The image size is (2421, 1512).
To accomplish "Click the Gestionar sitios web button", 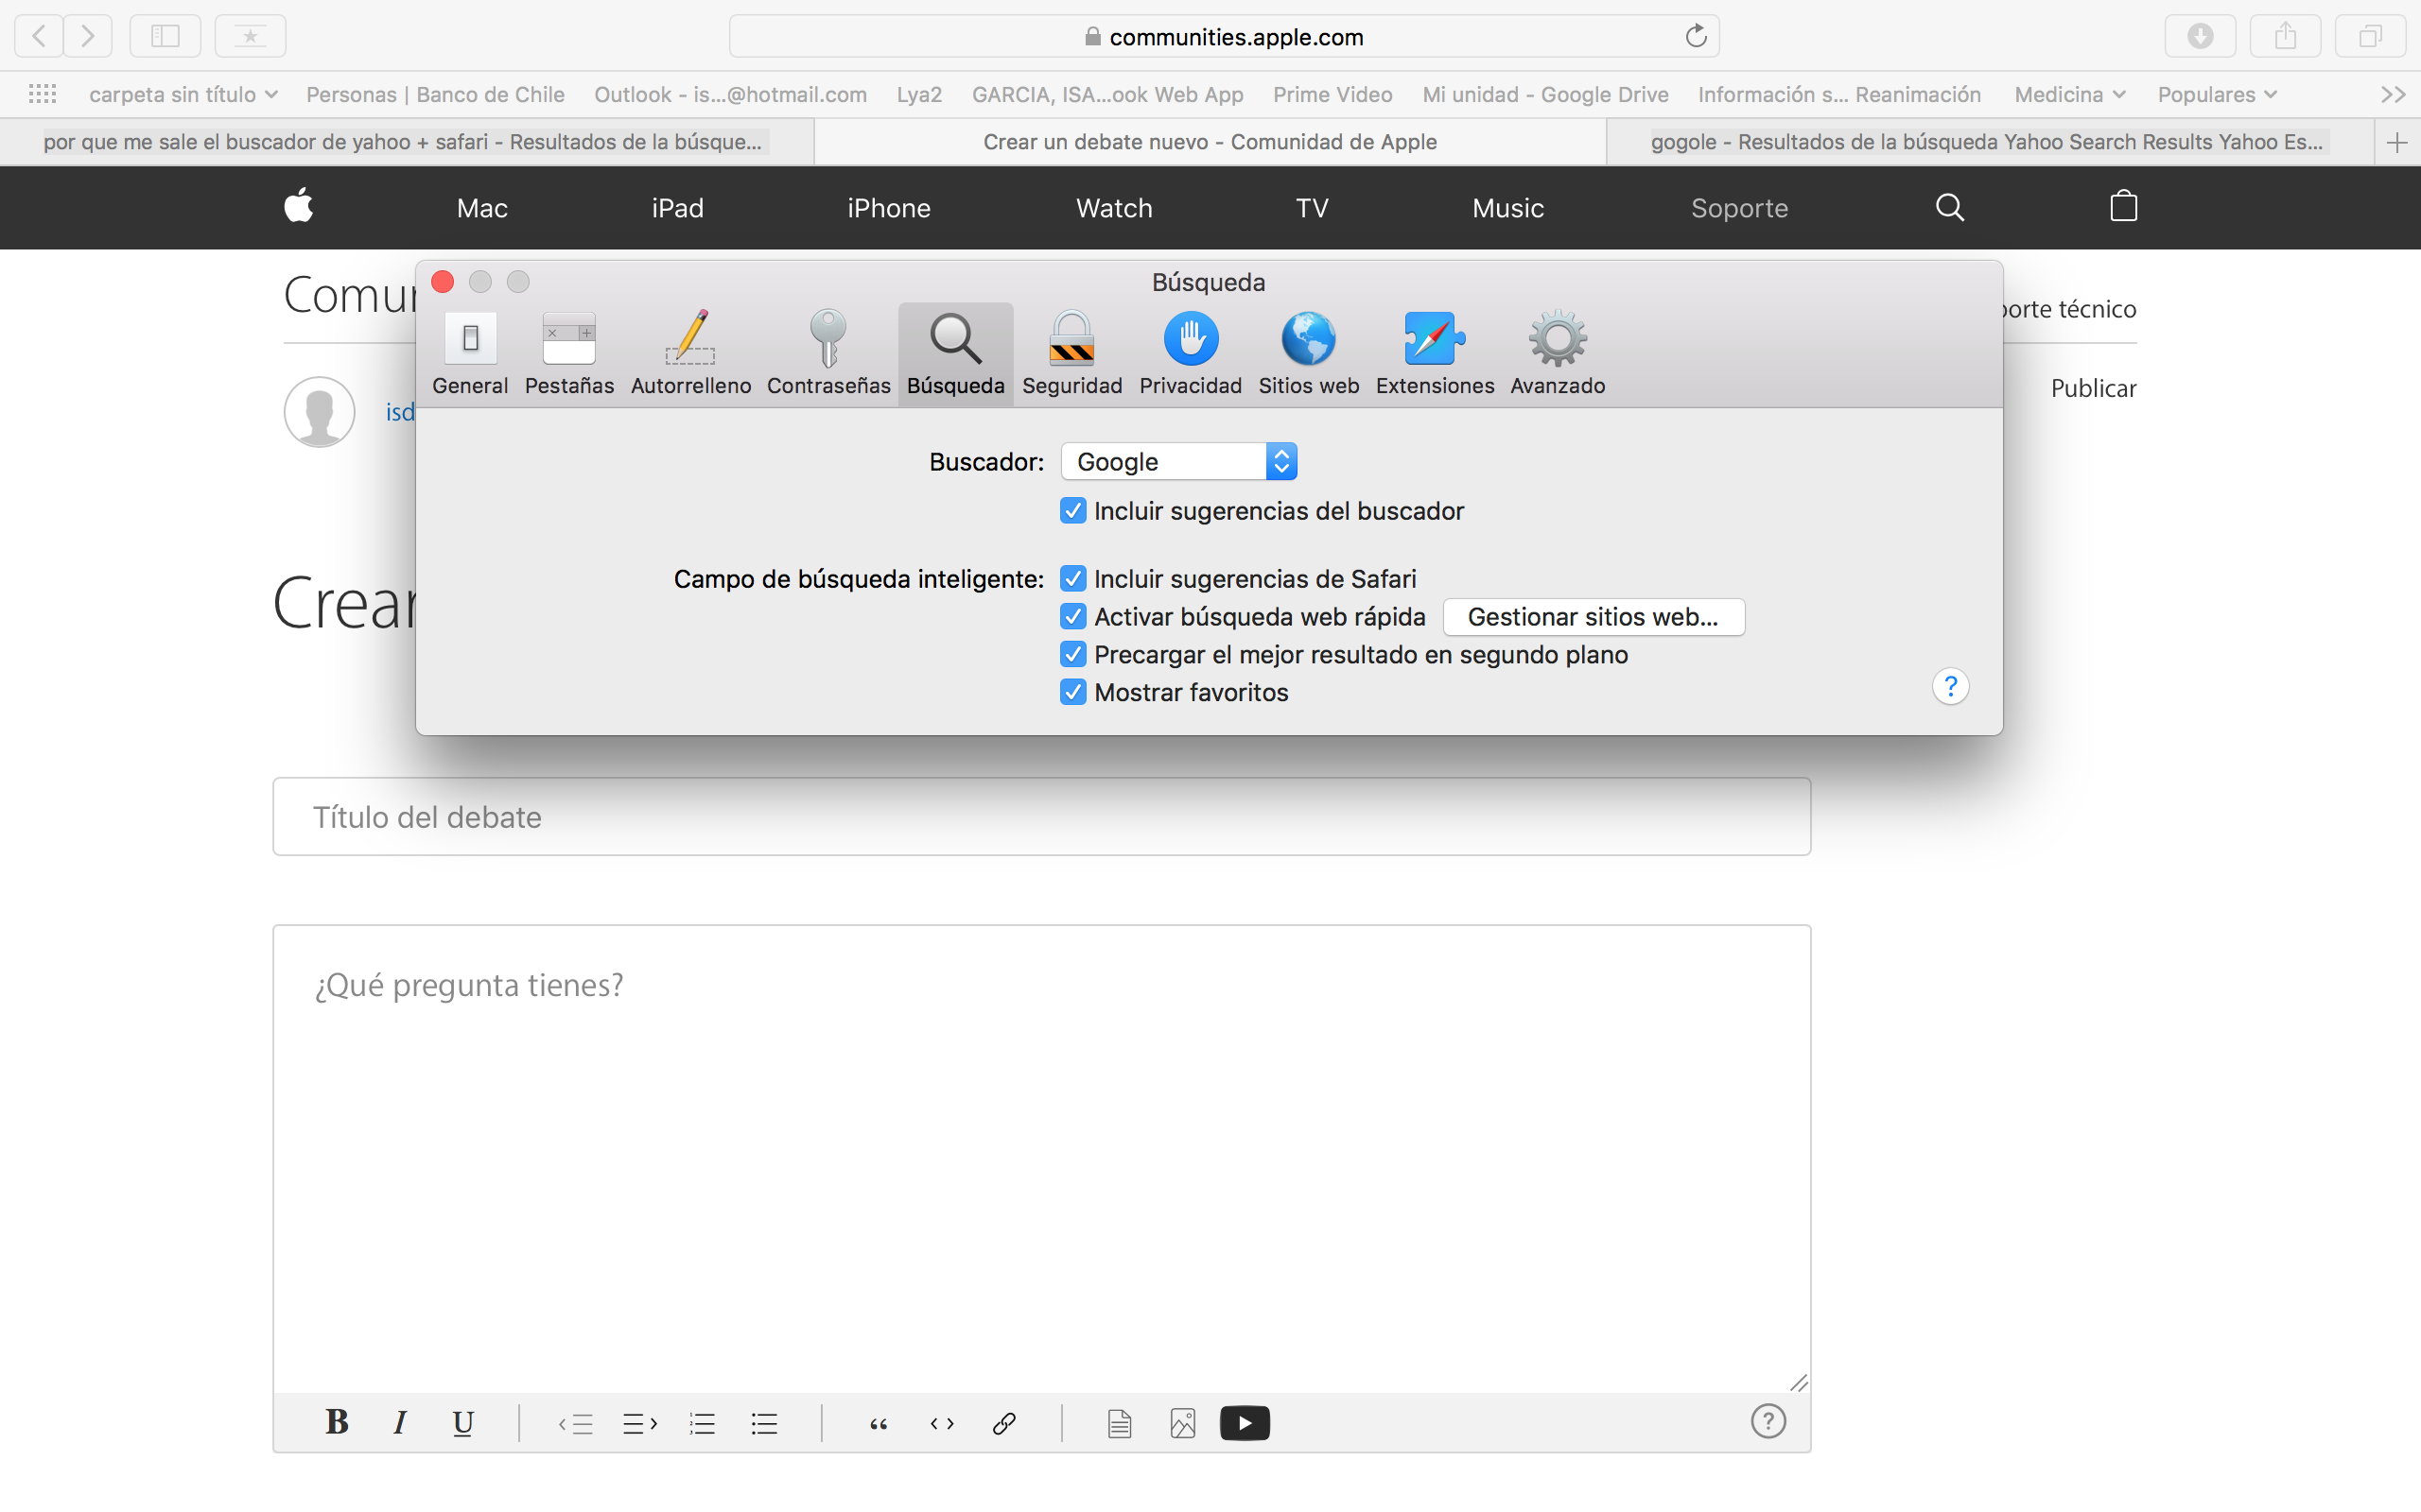I will (1593, 617).
